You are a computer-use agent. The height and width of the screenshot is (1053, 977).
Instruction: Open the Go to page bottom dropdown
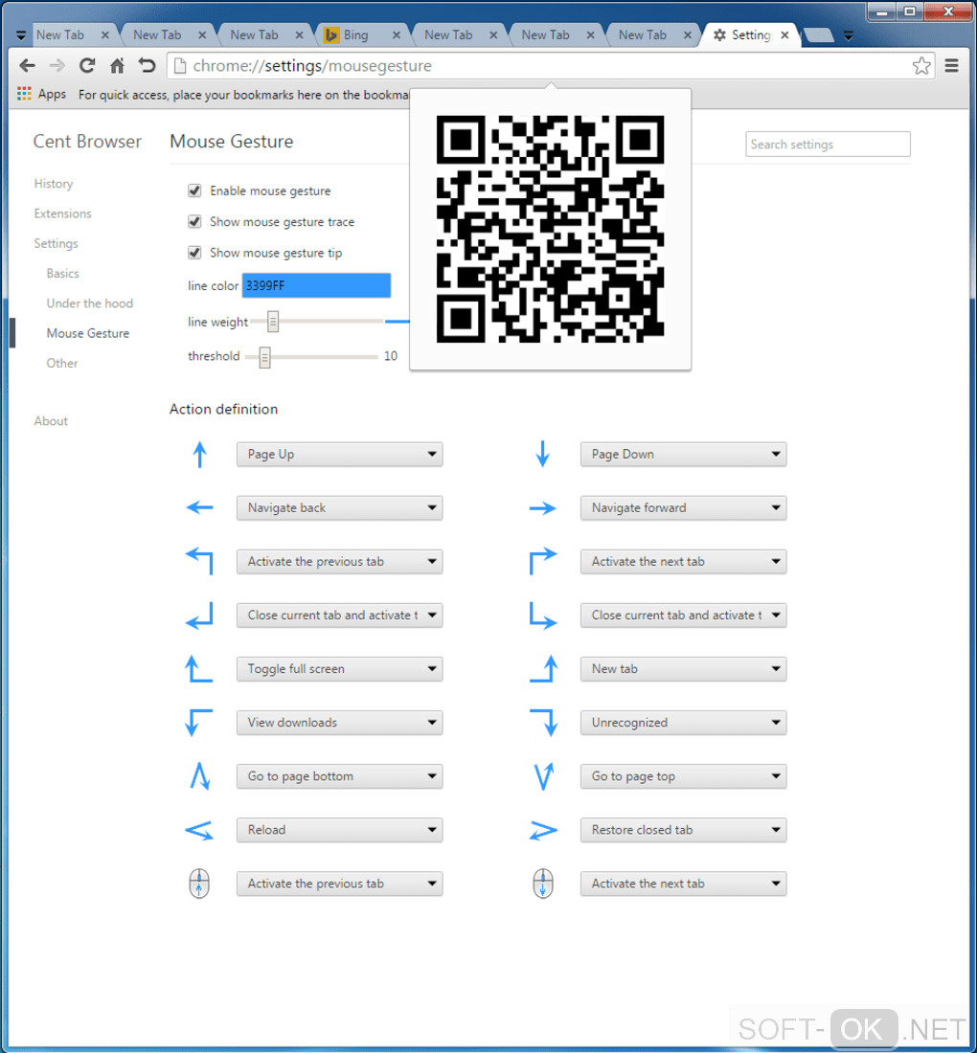(339, 776)
